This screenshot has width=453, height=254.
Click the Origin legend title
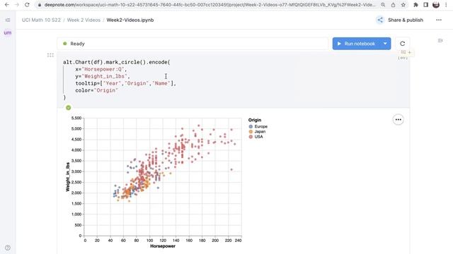pos(255,120)
